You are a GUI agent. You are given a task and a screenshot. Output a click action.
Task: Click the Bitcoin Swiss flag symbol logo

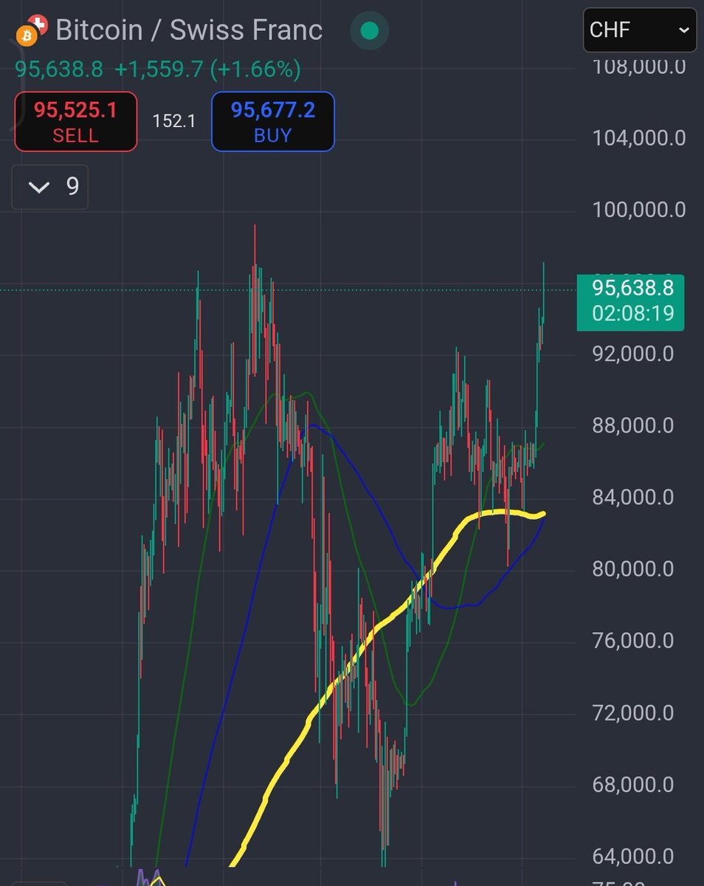pyautogui.click(x=32, y=30)
